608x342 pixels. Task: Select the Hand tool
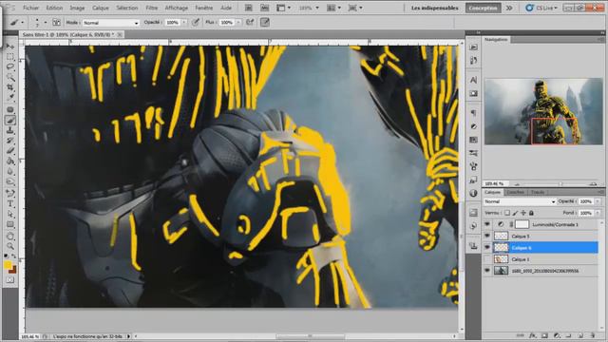coord(10,236)
